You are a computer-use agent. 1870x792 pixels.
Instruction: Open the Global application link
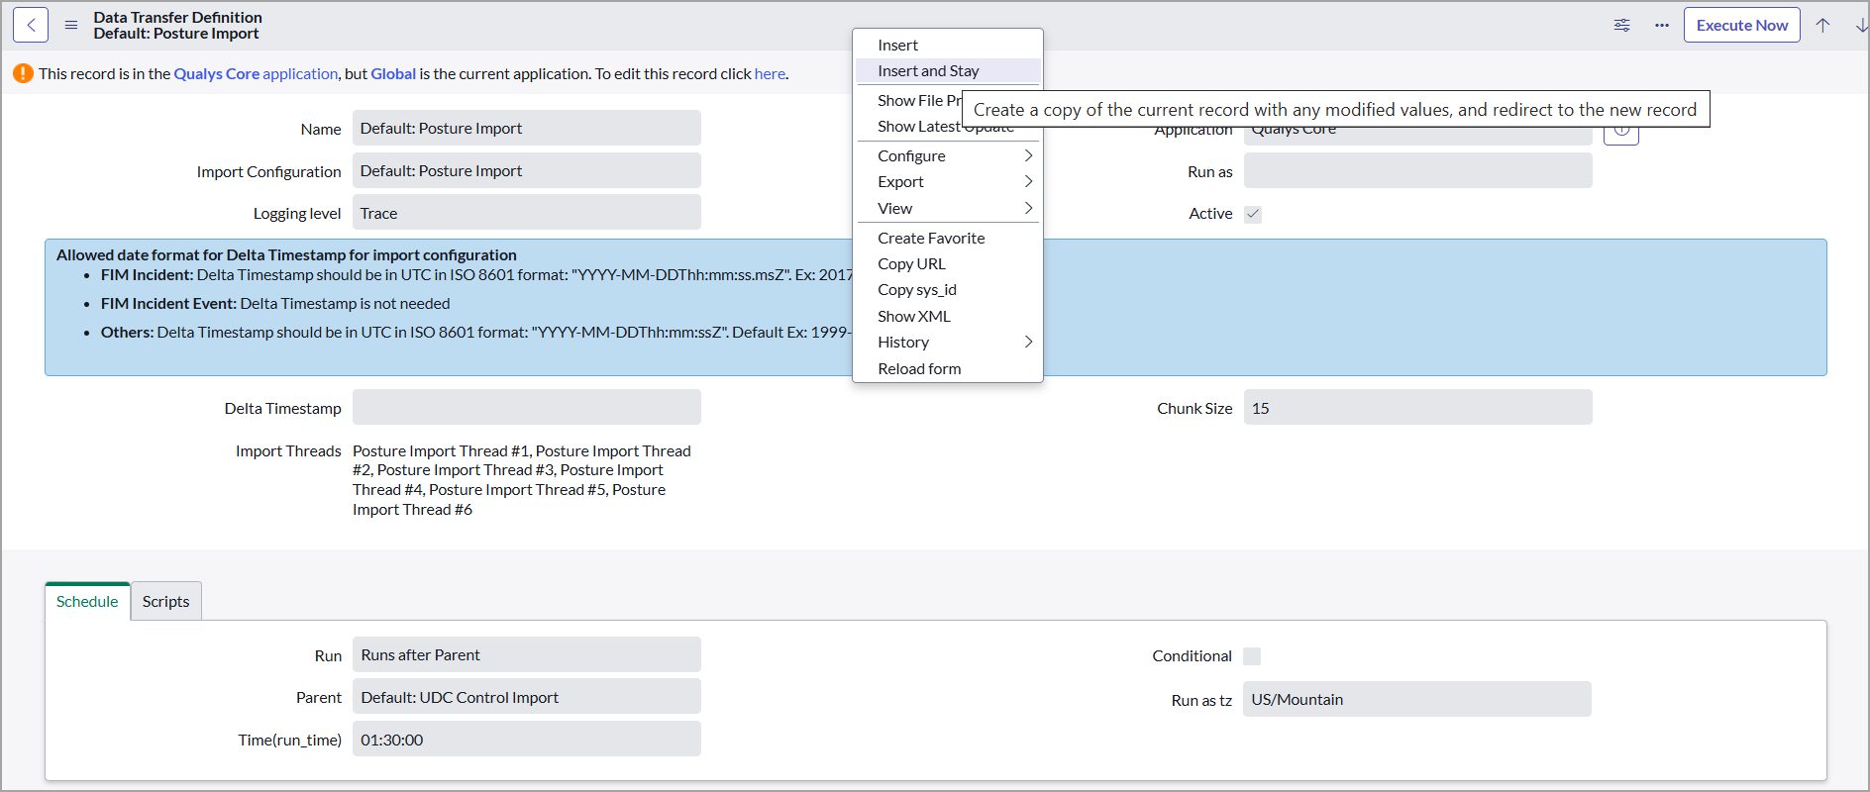pyautogui.click(x=393, y=73)
